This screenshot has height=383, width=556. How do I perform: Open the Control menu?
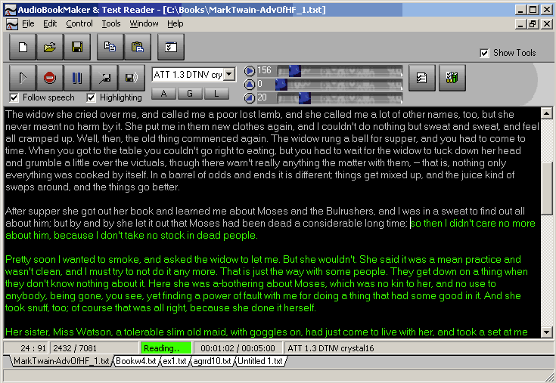(79, 23)
